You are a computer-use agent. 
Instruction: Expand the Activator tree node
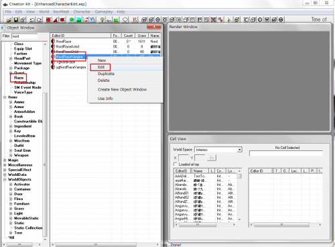[x=11, y=185]
